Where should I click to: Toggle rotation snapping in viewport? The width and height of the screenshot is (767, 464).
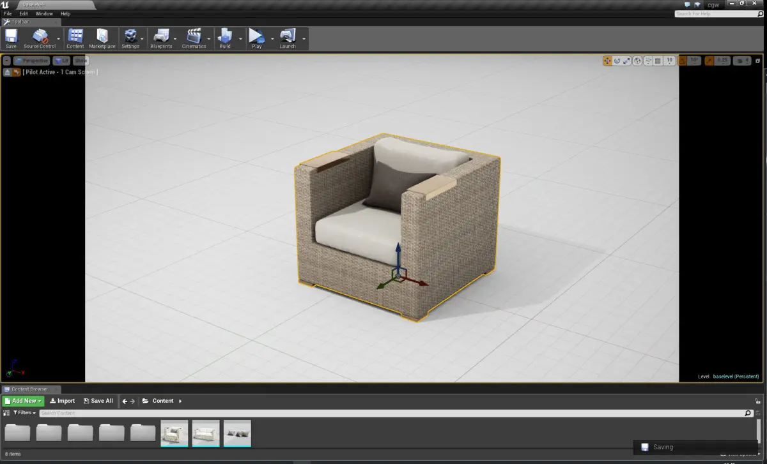[681, 61]
